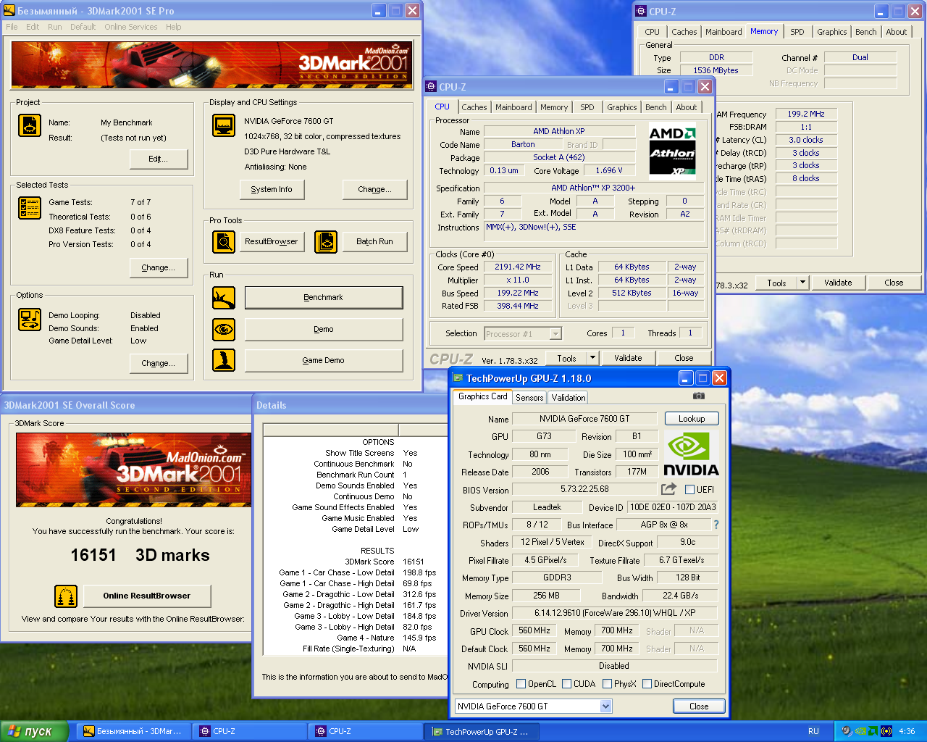The image size is (927, 742).
Task: Click the Batch Run icon
Action: 326,241
